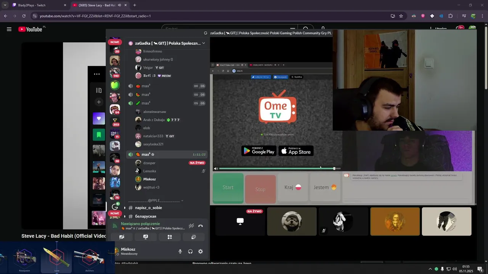Open the server with 54 badge
488x274 pixels.
[x=115, y=109]
